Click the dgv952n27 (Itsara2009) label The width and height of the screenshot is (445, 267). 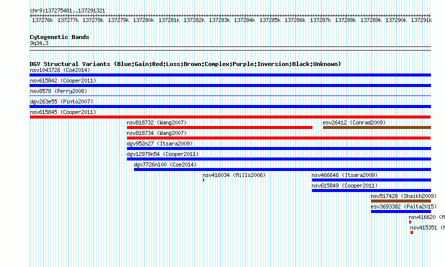click(160, 143)
